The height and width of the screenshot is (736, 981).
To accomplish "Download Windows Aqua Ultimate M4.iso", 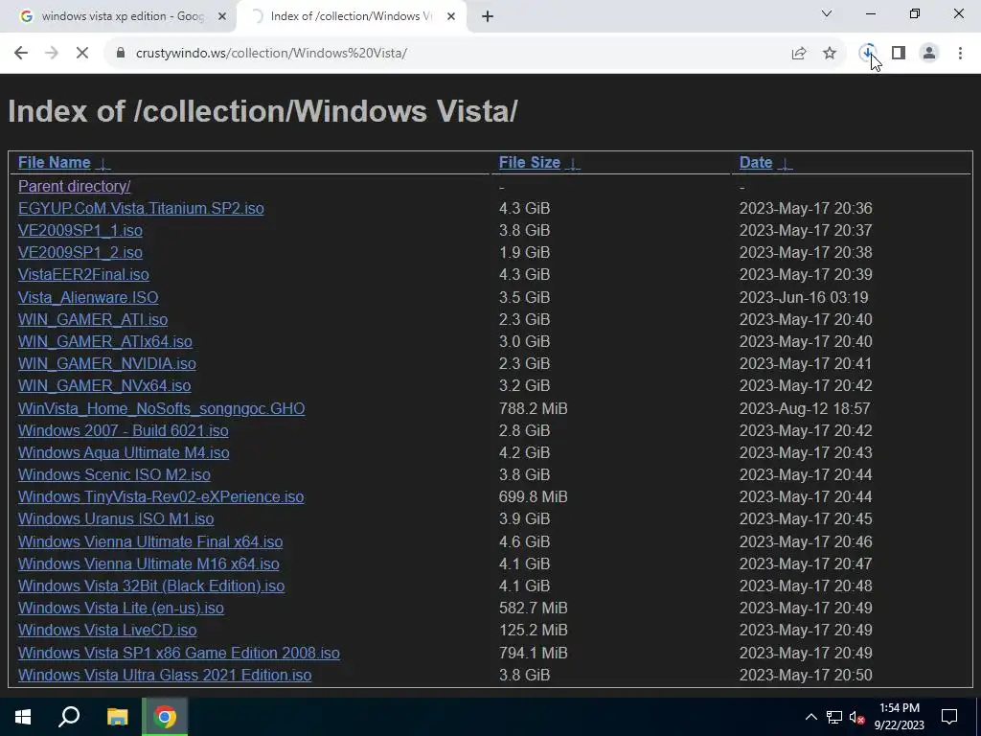I will click(x=124, y=452).
